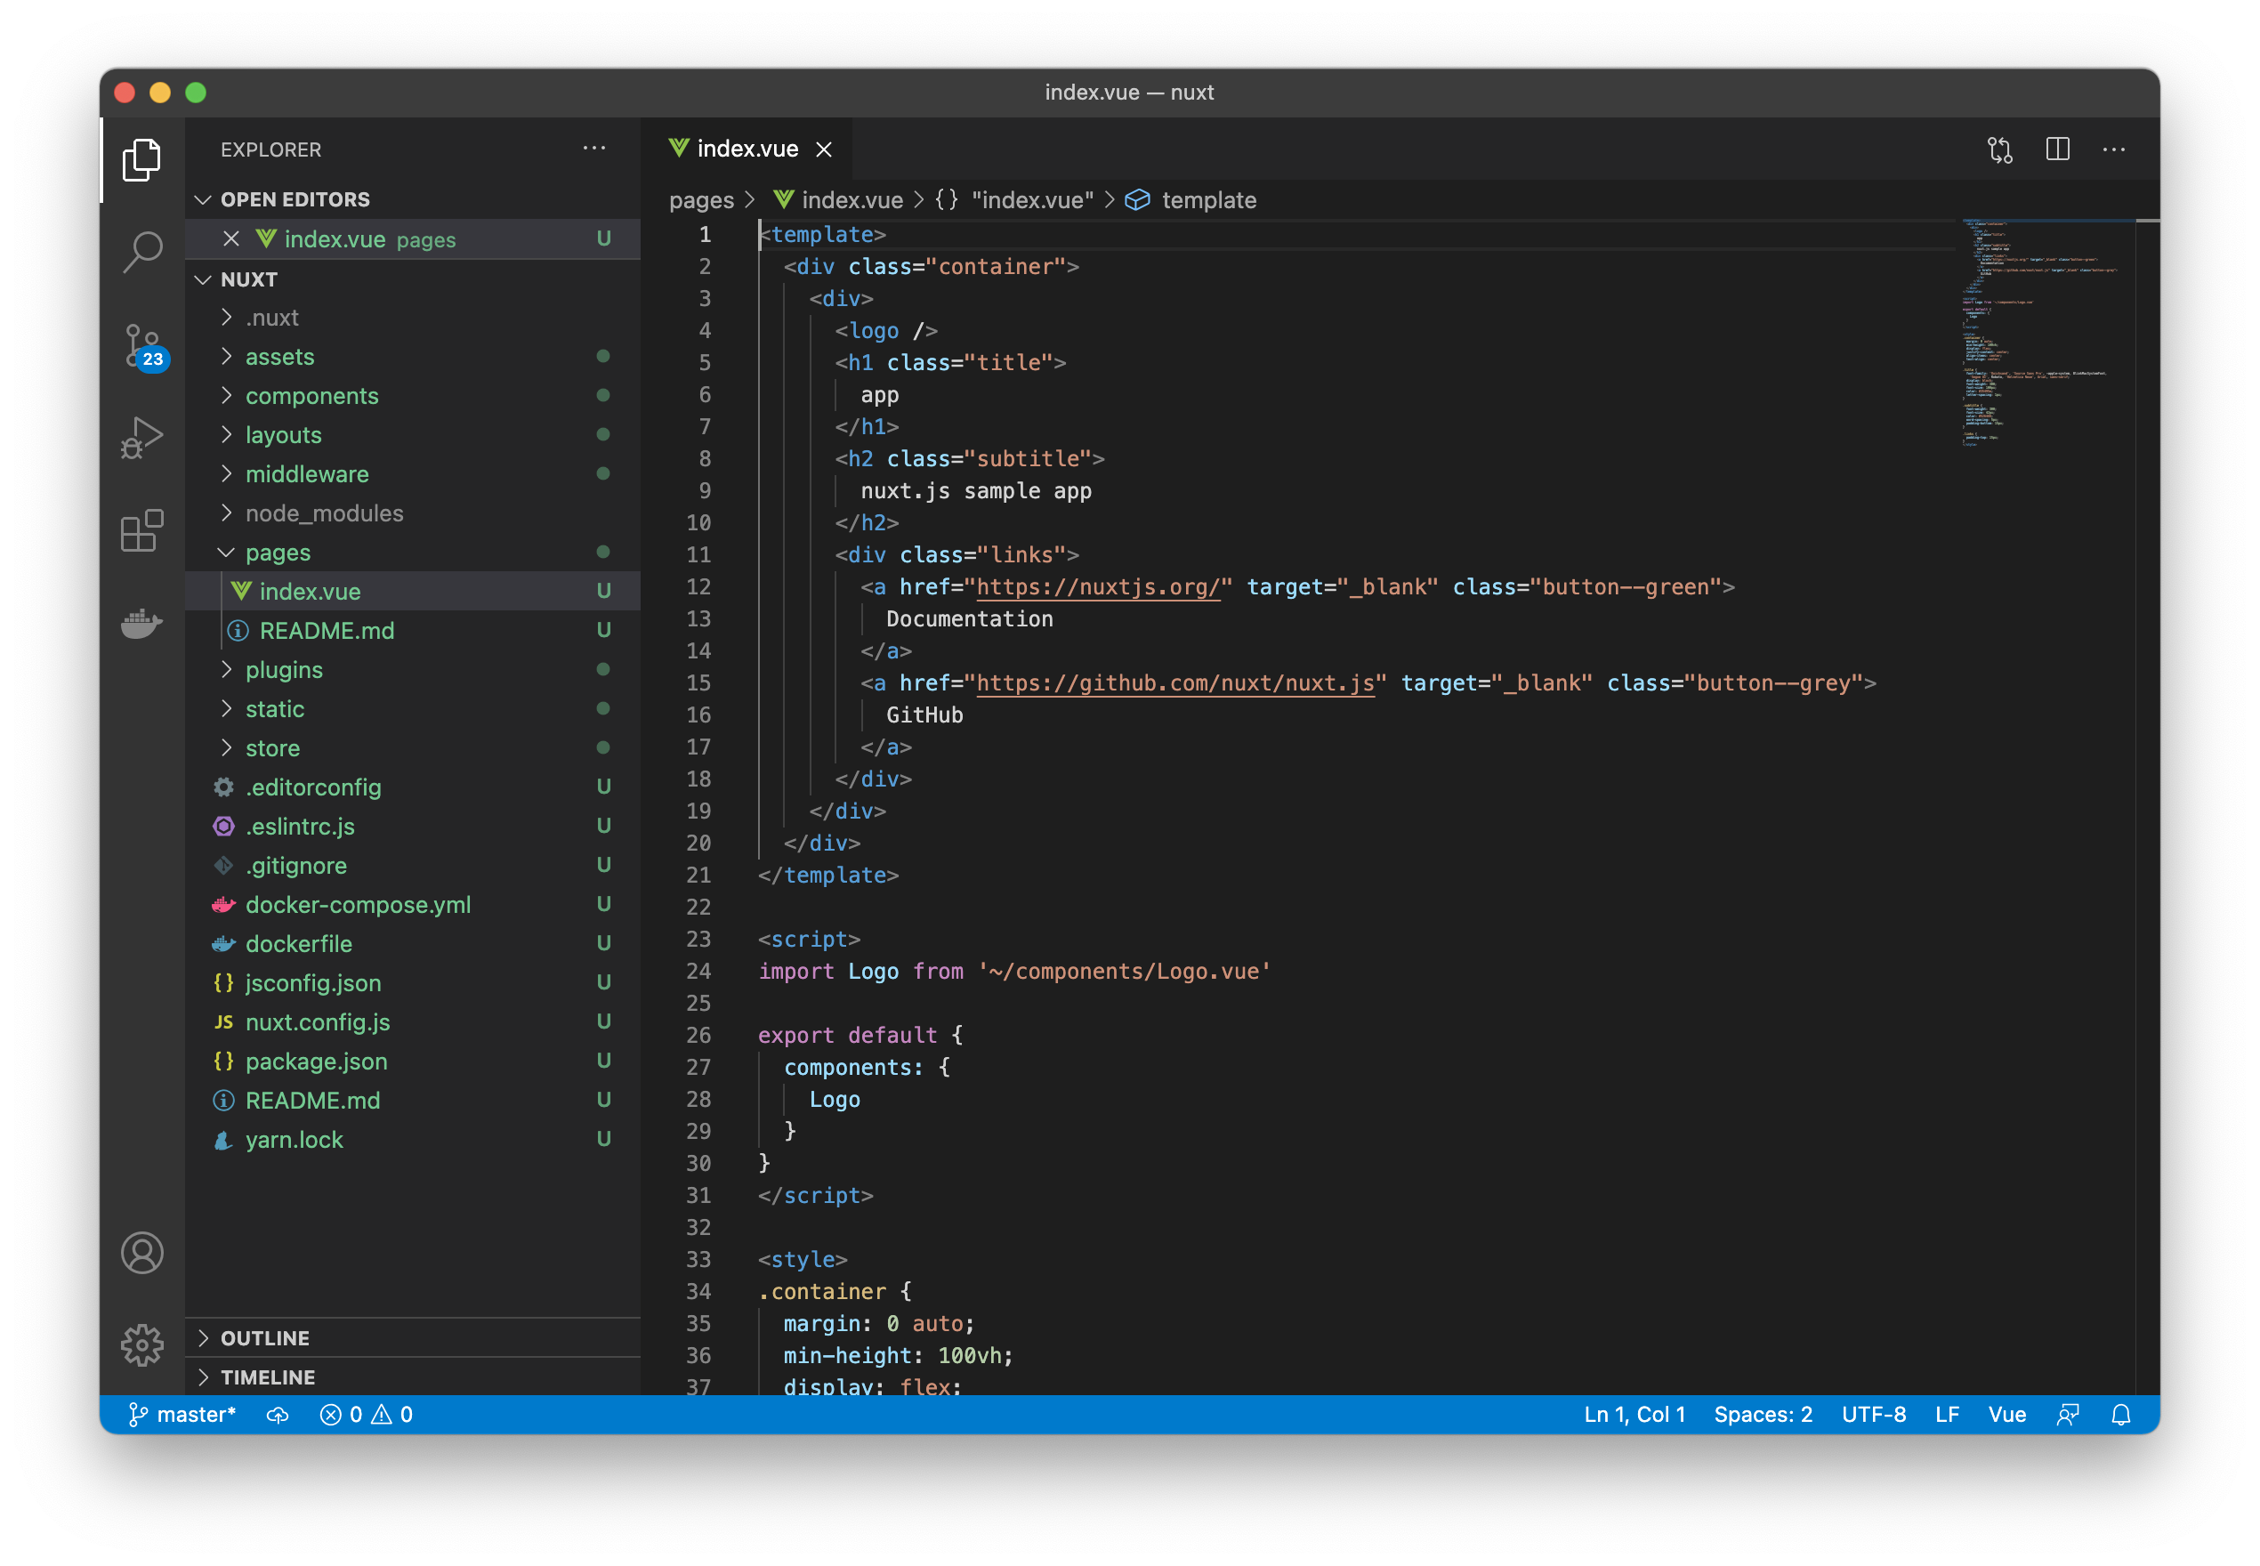
Task: Click the EXPLORER menu header
Action: point(273,149)
